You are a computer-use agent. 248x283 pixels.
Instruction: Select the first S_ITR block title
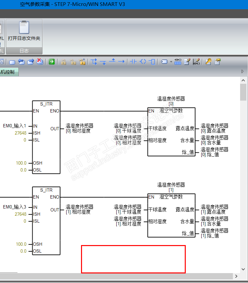coord(46,104)
